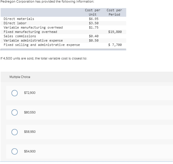Click the $80,550 answer label
173x164 pixels.
(x=30, y=112)
